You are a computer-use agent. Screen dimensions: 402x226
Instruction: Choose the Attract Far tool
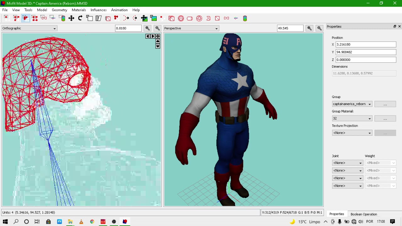point(135,18)
